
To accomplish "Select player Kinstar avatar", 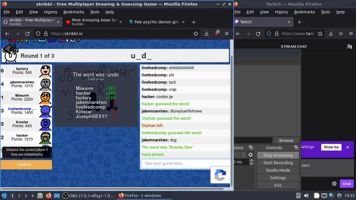I will point(45,124).
